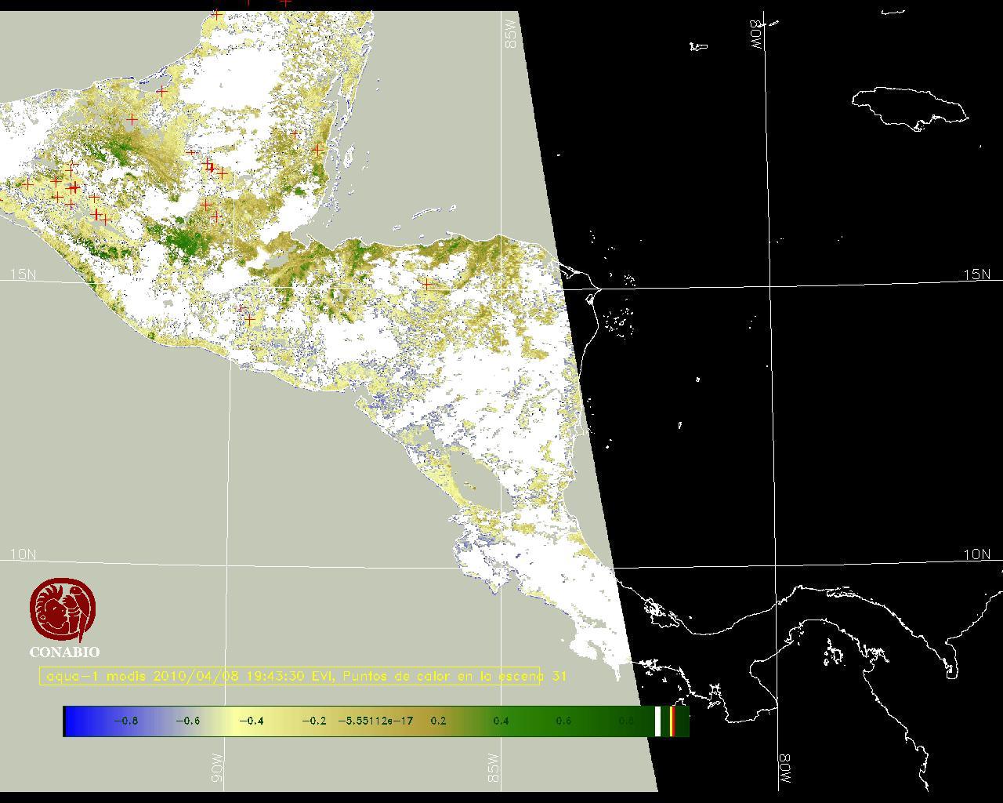The height and width of the screenshot is (803, 1003).
Task: Click the isolated red hotspot cross in Honduras
Action: tap(426, 283)
